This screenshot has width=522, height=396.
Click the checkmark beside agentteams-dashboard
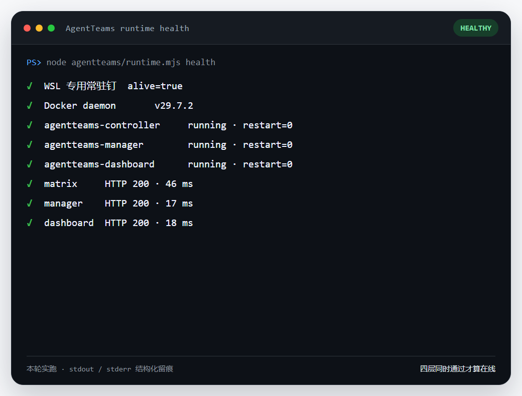[30, 164]
